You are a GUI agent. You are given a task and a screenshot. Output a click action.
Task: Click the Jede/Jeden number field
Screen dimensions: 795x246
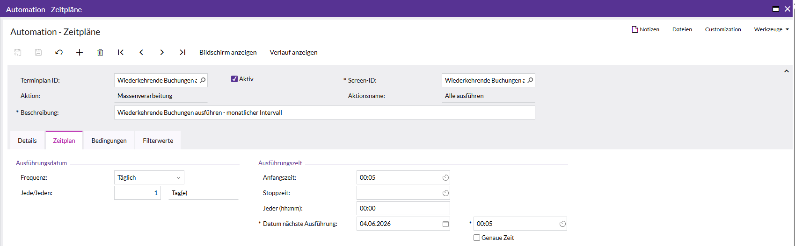pyautogui.click(x=138, y=193)
